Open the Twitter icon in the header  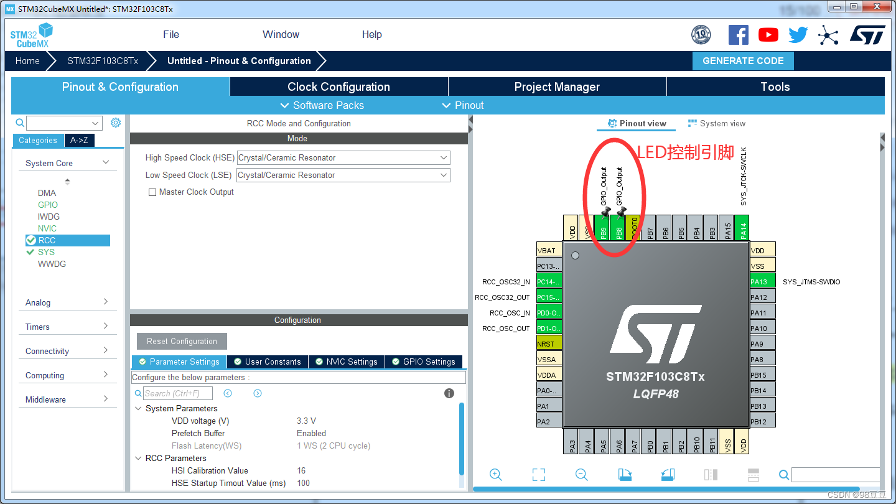[798, 35]
